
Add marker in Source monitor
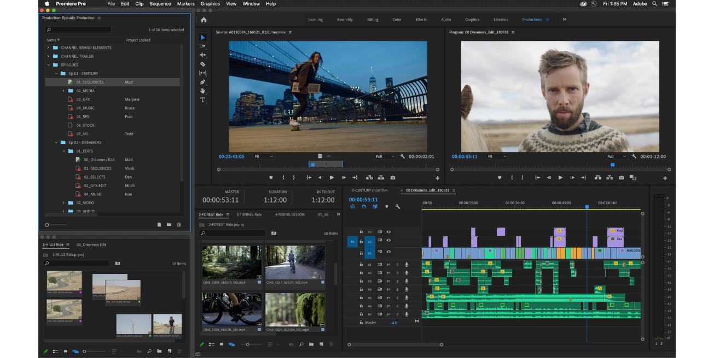point(271,177)
